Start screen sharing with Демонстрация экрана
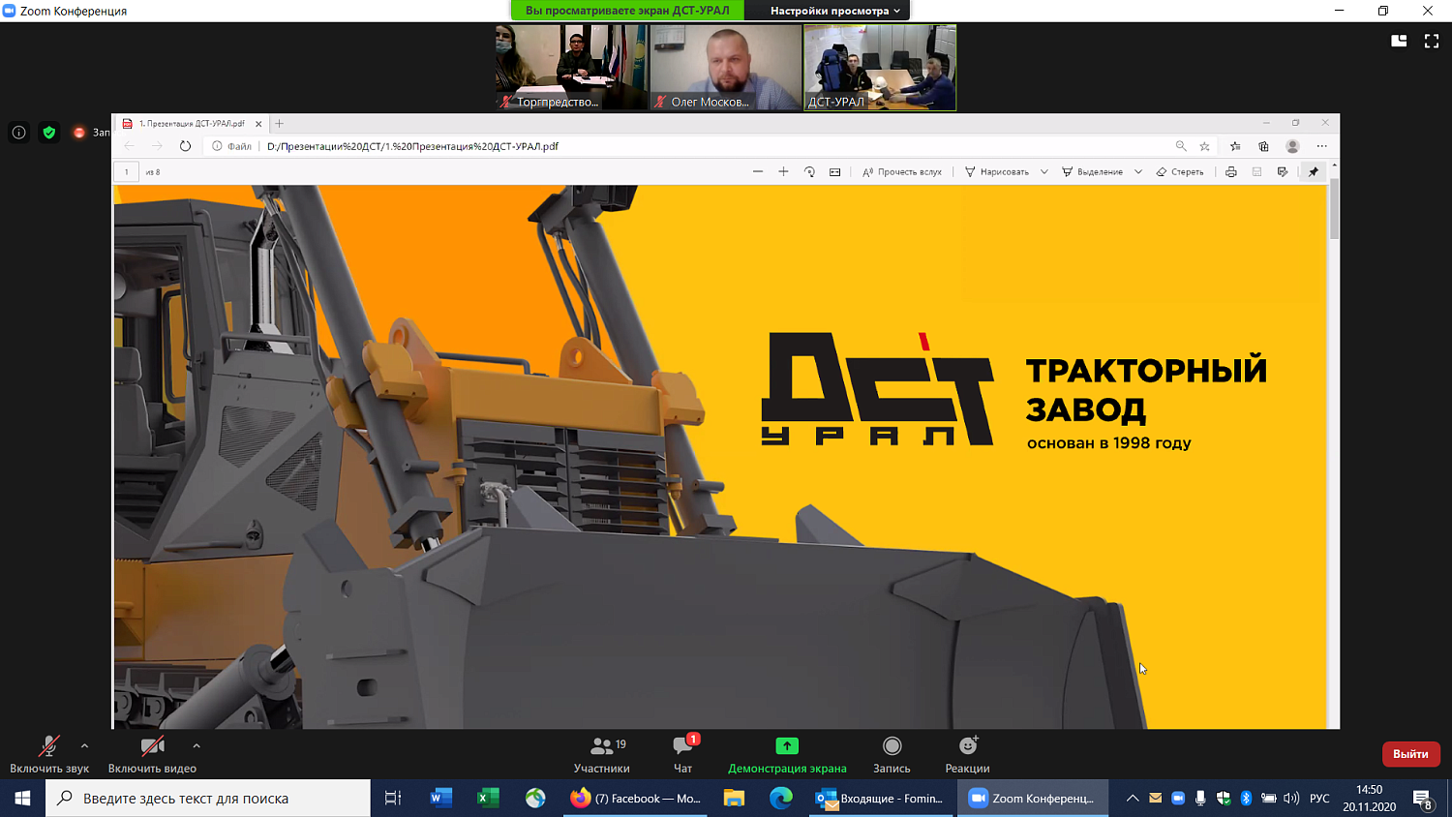The image size is (1452, 817). click(787, 754)
